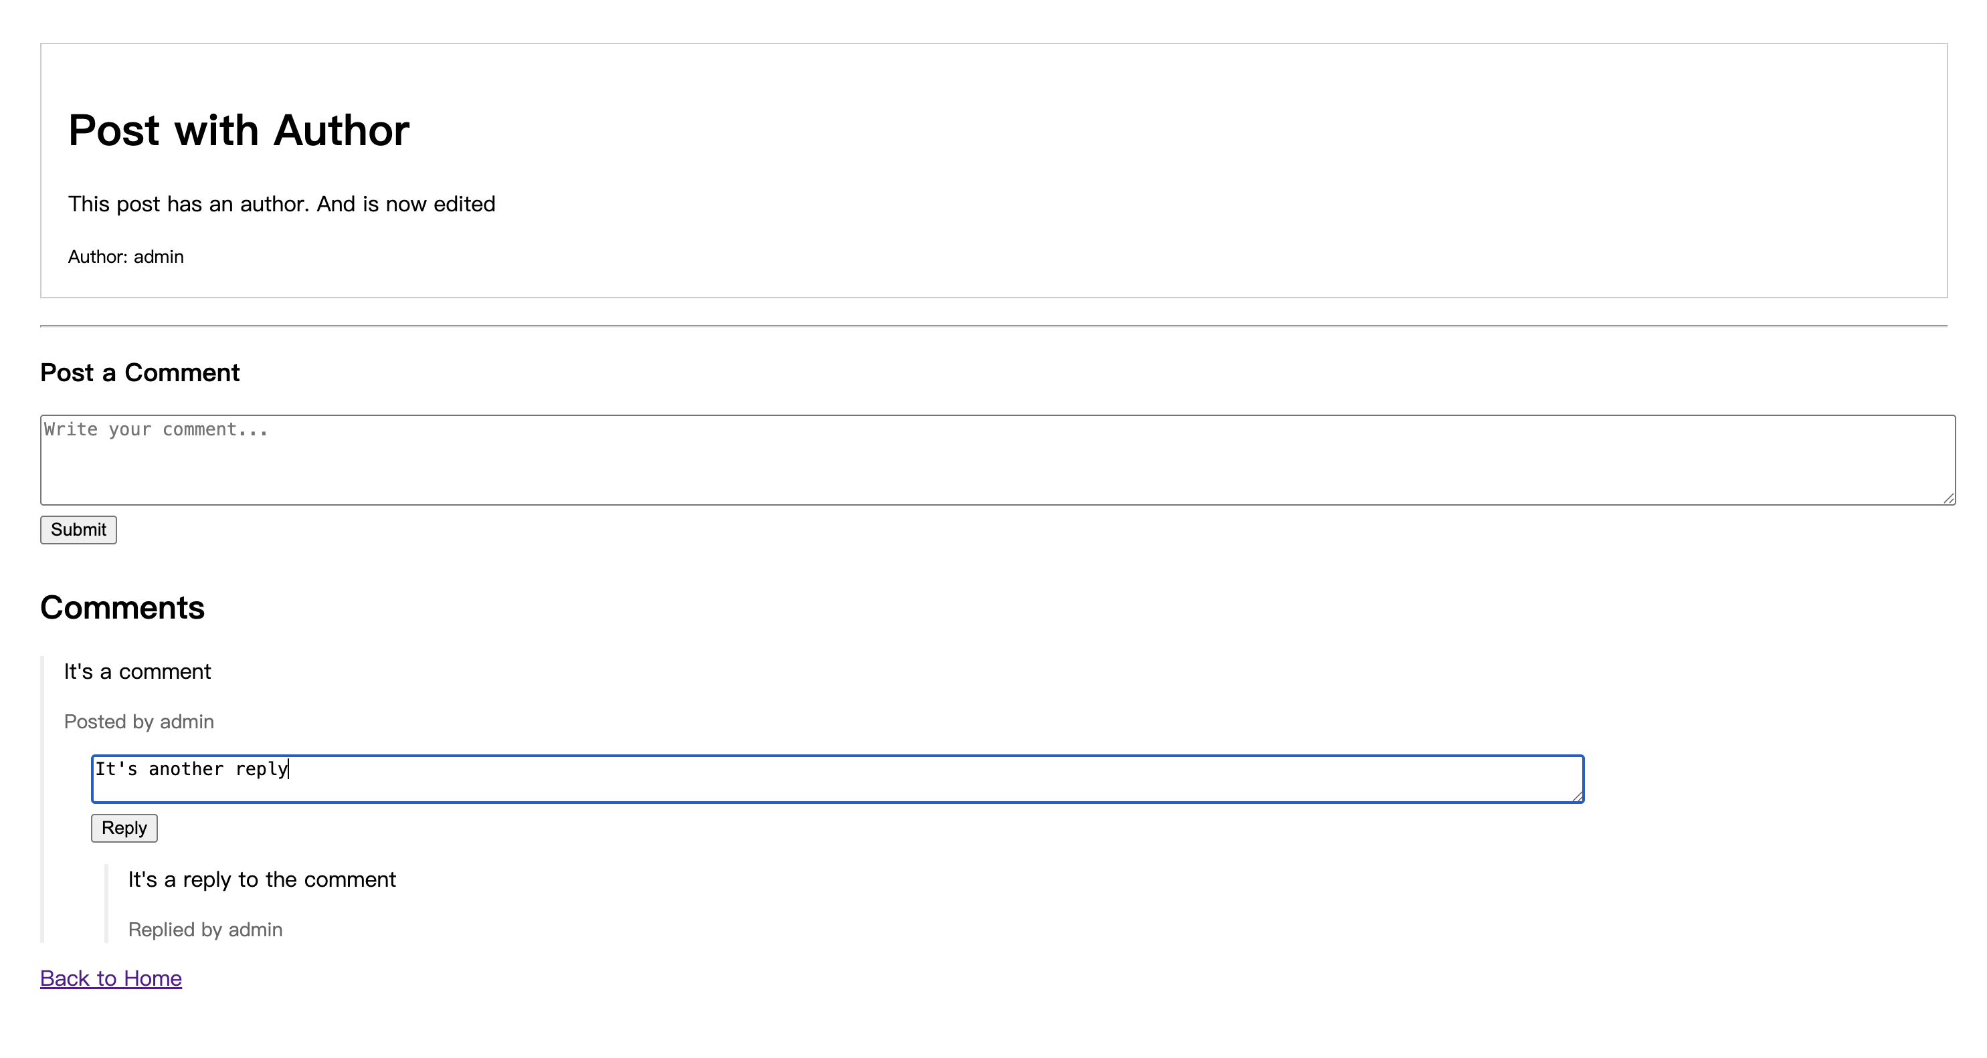1987x1058 pixels.
Task: Click the gray vertical bar beside the nested reply
Action: click(106, 904)
